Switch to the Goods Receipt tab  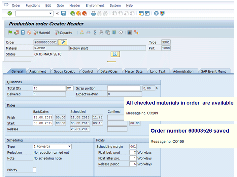[64, 71]
